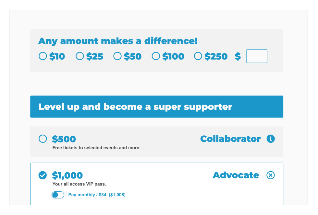Click the $1,000 amount label
The width and height of the screenshot is (318, 215).
(67, 175)
